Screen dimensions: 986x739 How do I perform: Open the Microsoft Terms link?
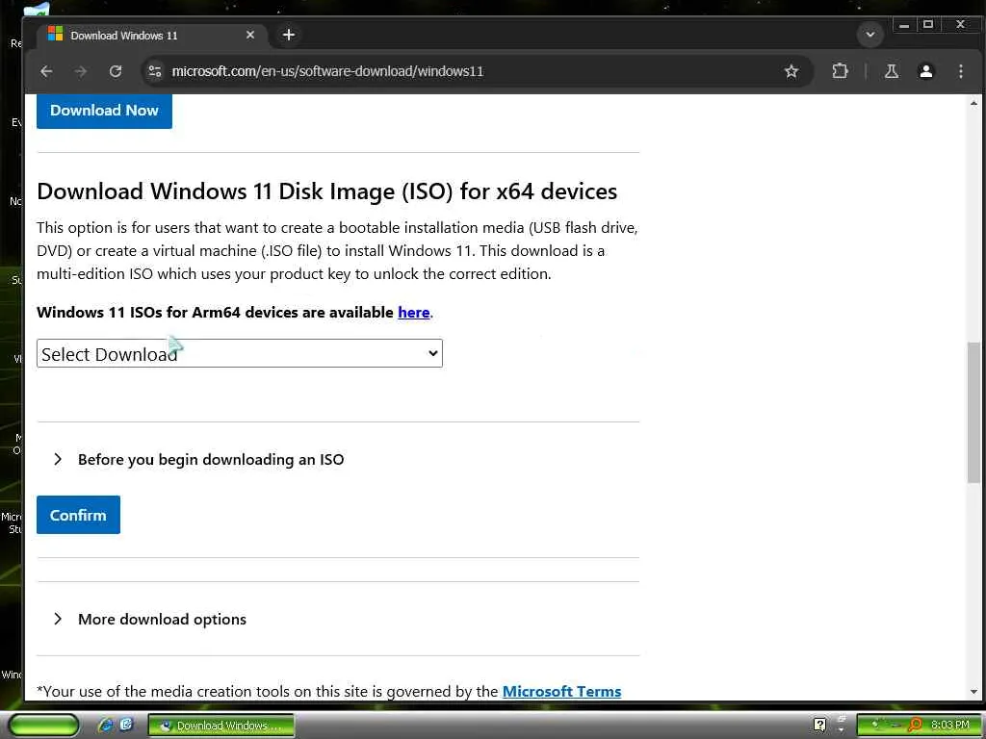[561, 691]
